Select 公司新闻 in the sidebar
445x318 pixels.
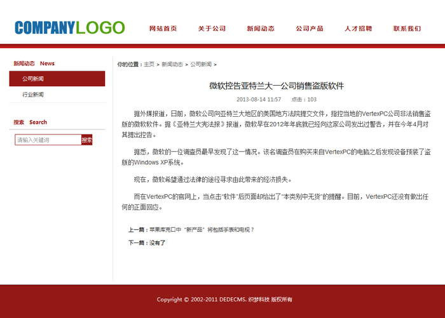pyautogui.click(x=57, y=79)
